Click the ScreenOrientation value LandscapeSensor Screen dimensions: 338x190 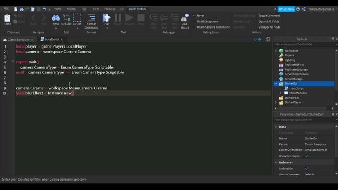click(316, 150)
